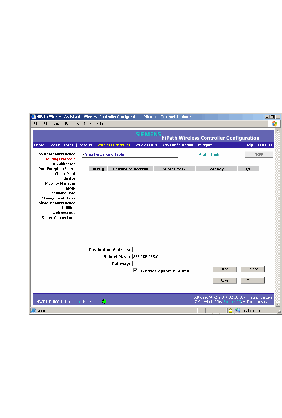The width and height of the screenshot is (282, 418).
Task: Select Mobility Manager in sidebar
Action: pyautogui.click(x=60, y=183)
